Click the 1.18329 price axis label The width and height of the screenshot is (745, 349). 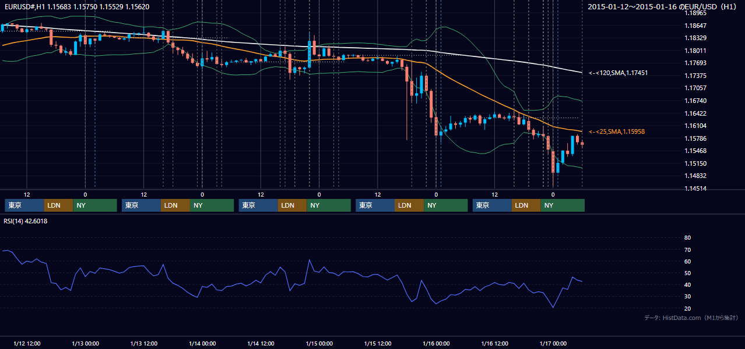pyautogui.click(x=695, y=38)
